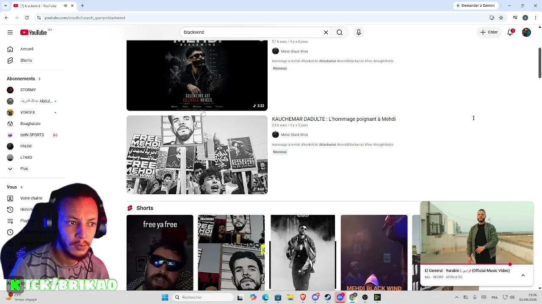
Task: Select the blackwind - YouTube tab
Action: click(x=43, y=5)
